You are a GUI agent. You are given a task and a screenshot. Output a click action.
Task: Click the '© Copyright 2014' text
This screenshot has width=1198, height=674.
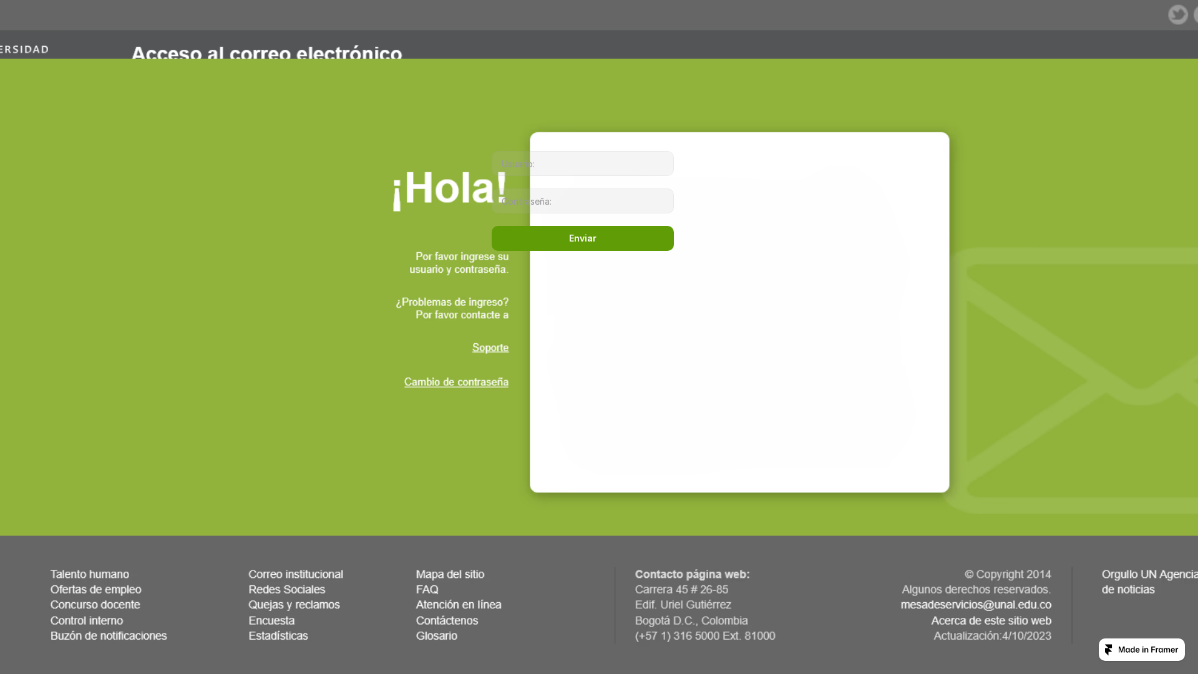1008,574
